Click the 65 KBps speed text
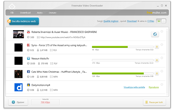The width and height of the screenshot is (175, 110). [95, 50]
